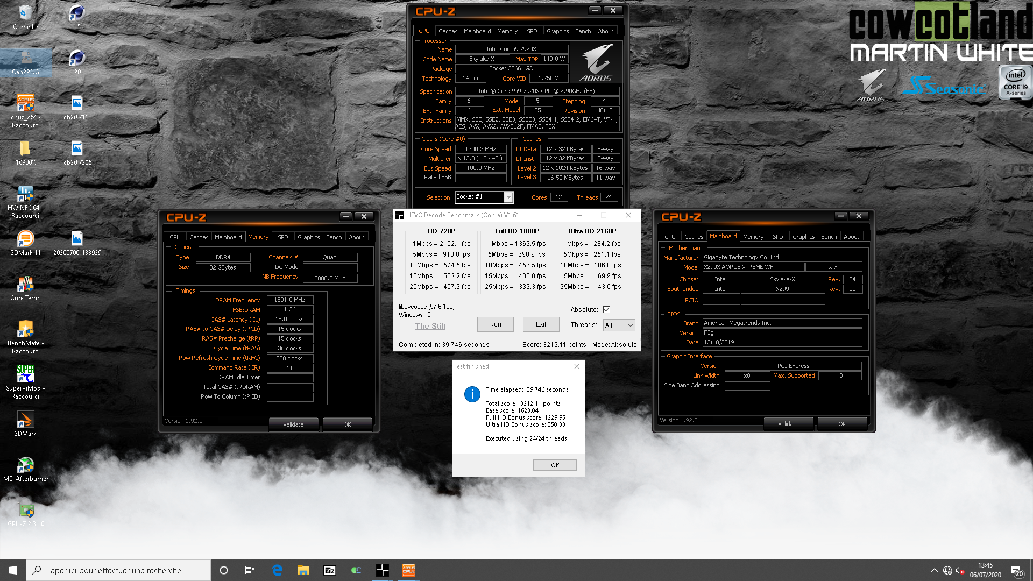Launch Microsoft Edge from the taskbar
The width and height of the screenshot is (1033, 581).
pyautogui.click(x=277, y=570)
